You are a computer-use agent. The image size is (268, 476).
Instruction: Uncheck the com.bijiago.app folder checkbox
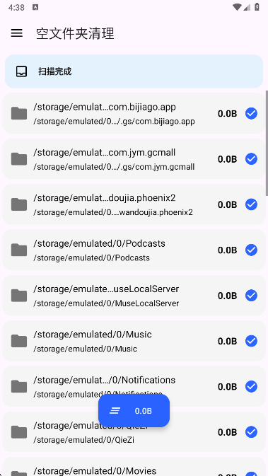click(x=251, y=113)
